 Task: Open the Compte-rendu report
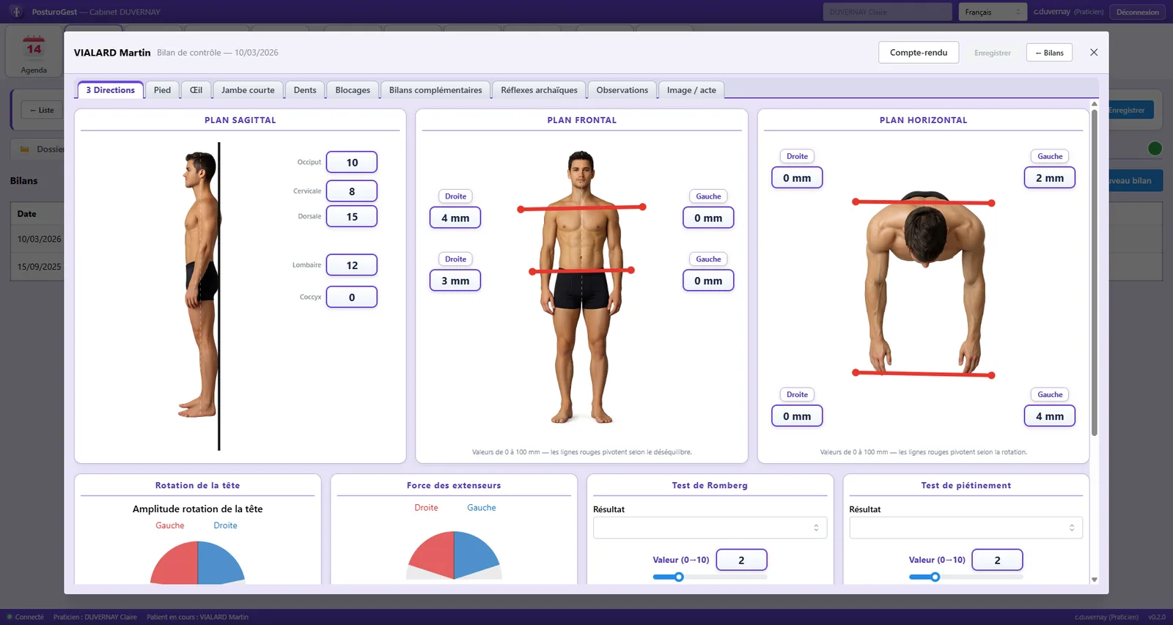(x=919, y=52)
